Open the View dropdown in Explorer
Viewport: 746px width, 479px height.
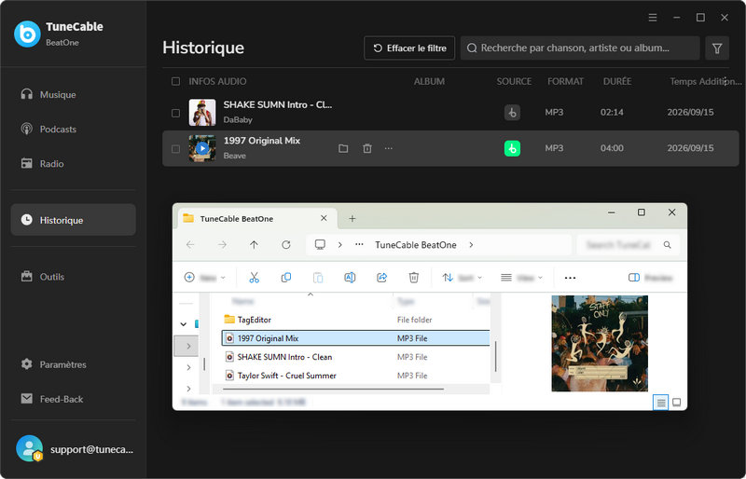(522, 278)
